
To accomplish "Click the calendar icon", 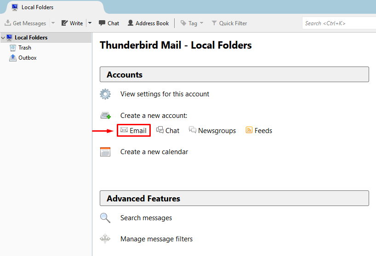I will 105,152.
